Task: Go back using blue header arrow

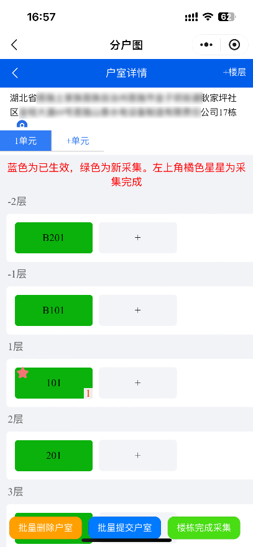Action: pos(15,73)
